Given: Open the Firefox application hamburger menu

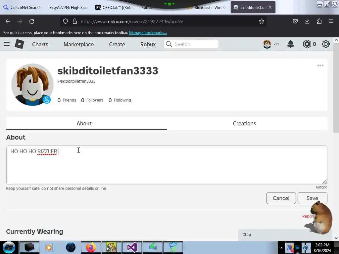Looking at the screenshot, I should tap(331, 21).
